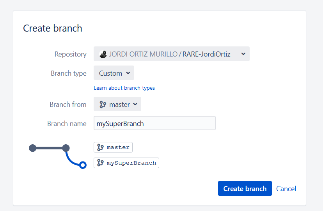
Task: Cancel the branch creation dialog
Action: tap(286, 188)
